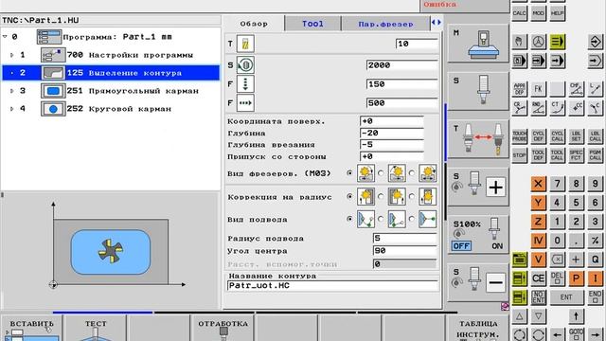
Task: Click the orange Z axis key
Action: [x=539, y=222]
